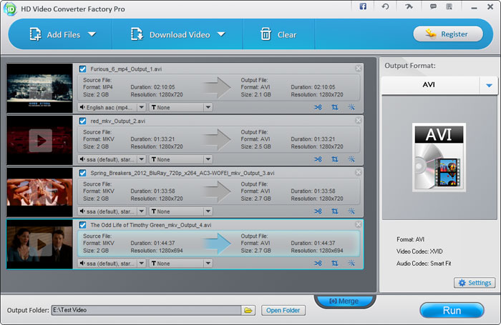Clip The Odd Life of Timothy Green video
The image size is (501, 325).
tap(318, 263)
